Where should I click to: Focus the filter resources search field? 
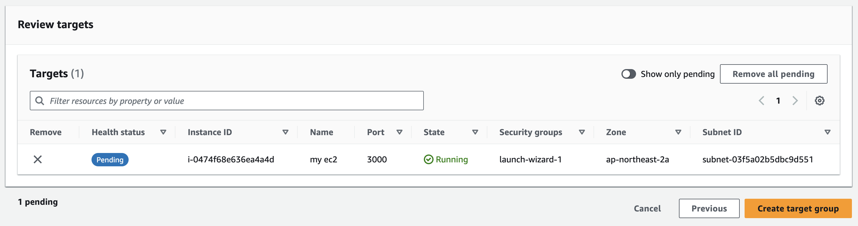click(233, 101)
